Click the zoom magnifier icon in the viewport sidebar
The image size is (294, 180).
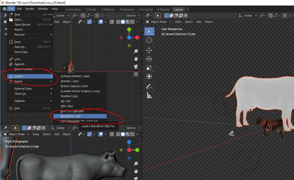pos(136,51)
